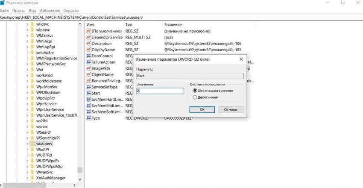This screenshot has height=188, width=363.
Task: Click the Registry Editor app icon in title bar
Action: point(2,3)
